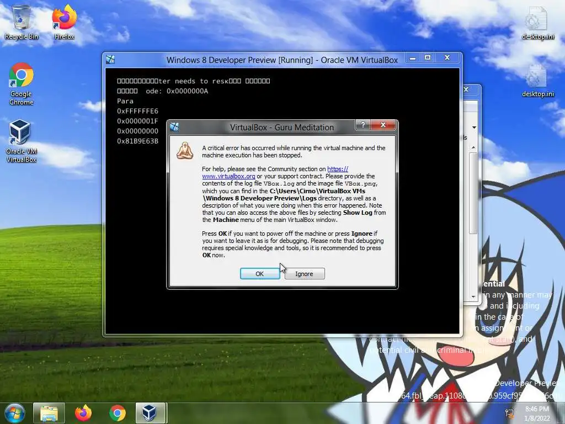
Task: Switch to VirtualBox taskbar button
Action: (150, 413)
